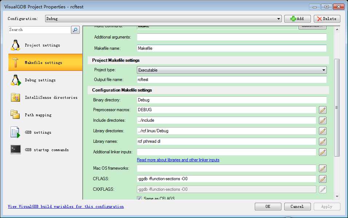This screenshot has width=348, height=218.
Task: Click the Makefile name field
Action: 232,48
